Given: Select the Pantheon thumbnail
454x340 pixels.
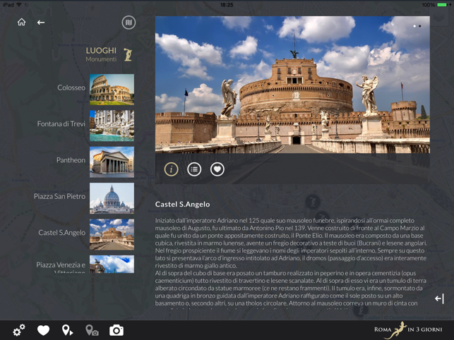Looking at the screenshot, I should point(112,162).
